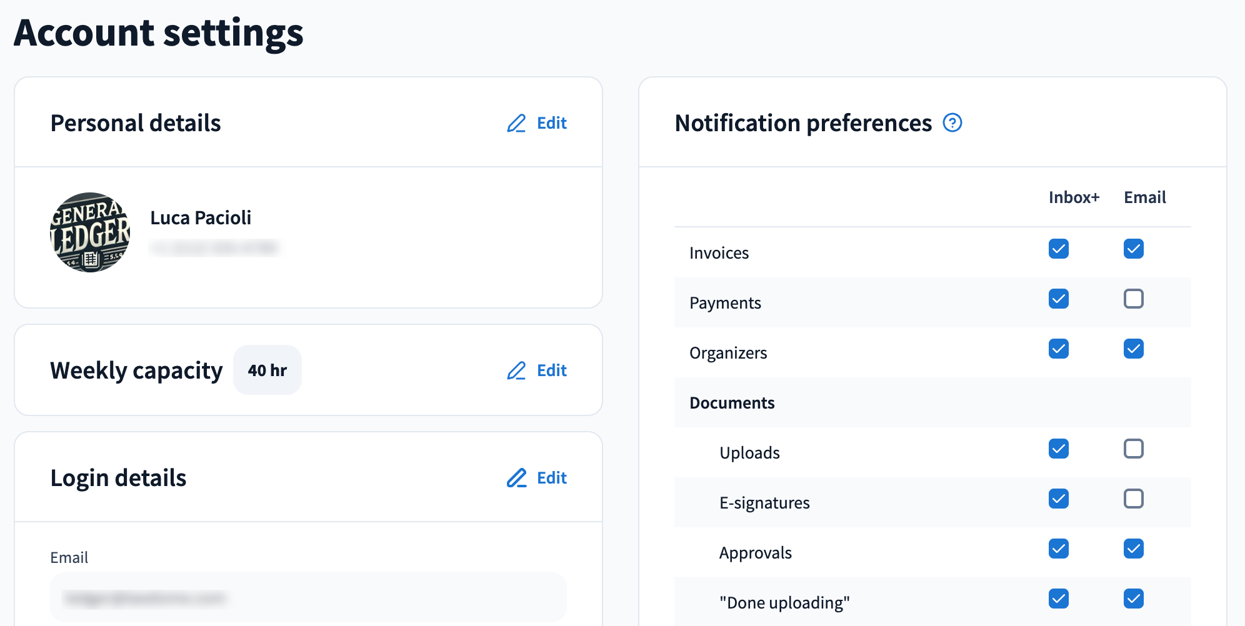This screenshot has width=1245, height=626.
Task: Uncheck Email for "Done uploading" notifications
Action: point(1133,599)
